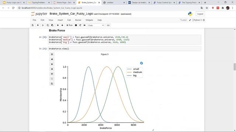This screenshot has width=236, height=132.
Task: Restart the kernel and run all cells
Action: (84, 25)
